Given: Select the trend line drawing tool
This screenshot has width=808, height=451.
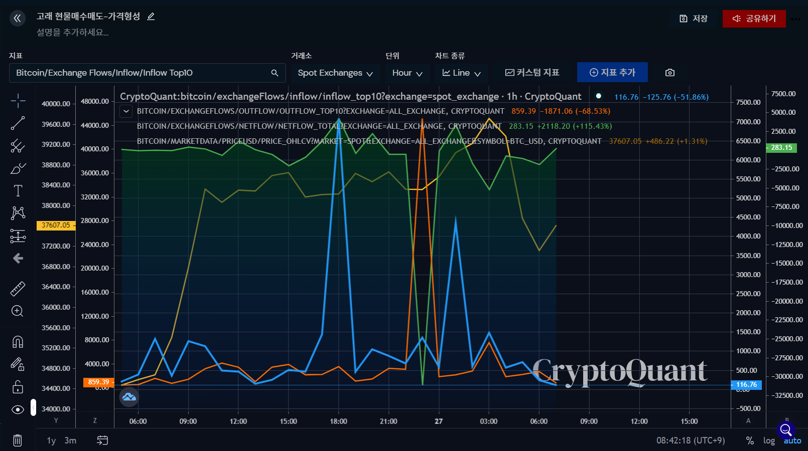Looking at the screenshot, I should point(18,123).
